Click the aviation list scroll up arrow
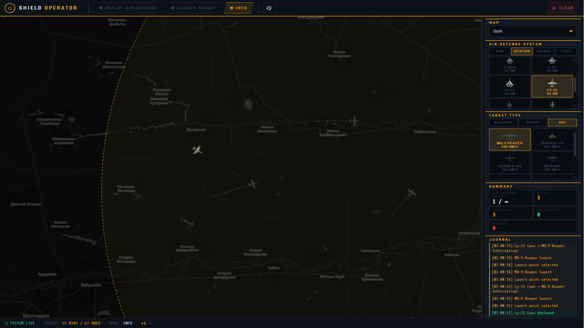Image resolution: width=584 pixels, height=328 pixels. 575,60
